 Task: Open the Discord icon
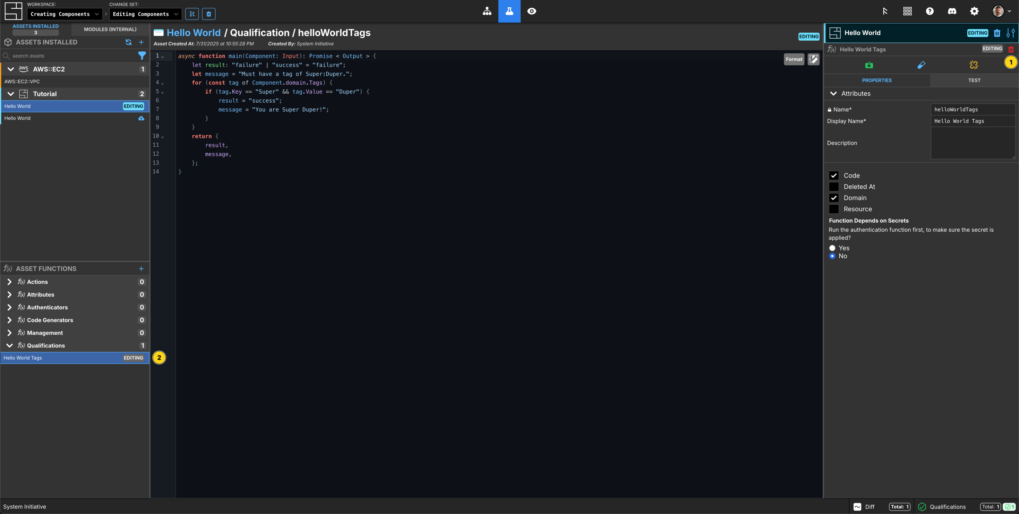[x=952, y=11]
